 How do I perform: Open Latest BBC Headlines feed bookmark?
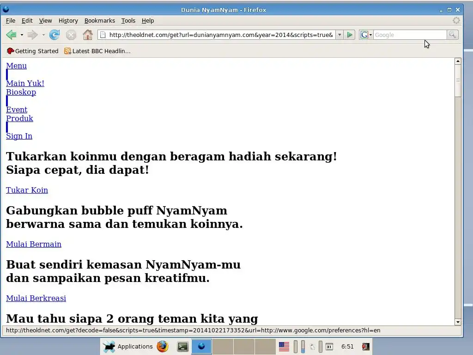pyautogui.click(x=97, y=51)
